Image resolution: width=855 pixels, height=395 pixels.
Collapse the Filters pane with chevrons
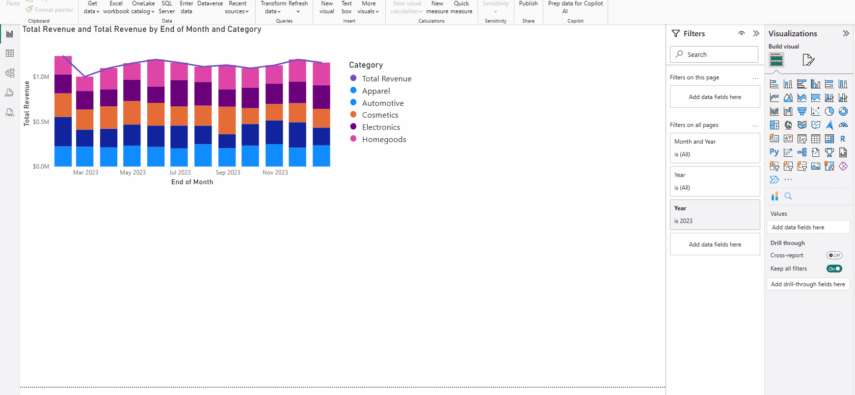pyautogui.click(x=756, y=33)
